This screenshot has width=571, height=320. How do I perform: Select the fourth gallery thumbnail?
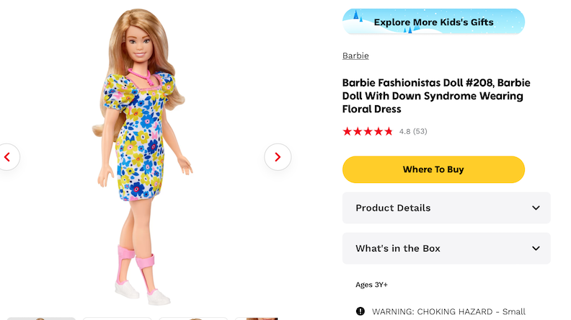click(x=257, y=318)
